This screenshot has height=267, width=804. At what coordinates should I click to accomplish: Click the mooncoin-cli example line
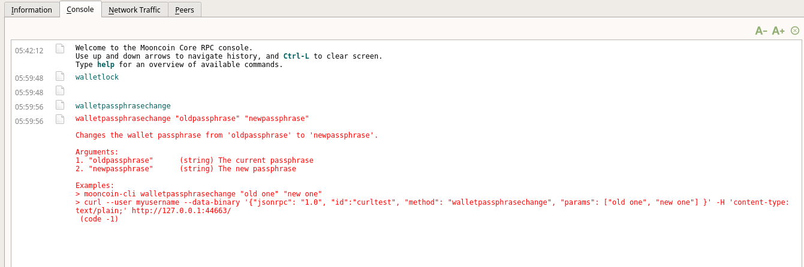tap(199, 194)
